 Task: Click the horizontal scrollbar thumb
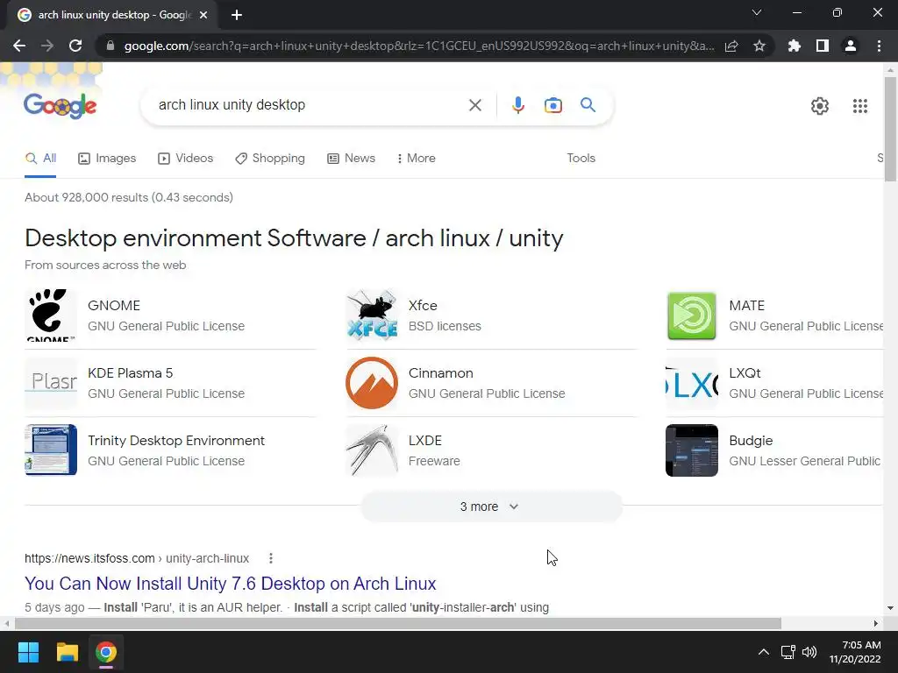pyautogui.click(x=397, y=623)
